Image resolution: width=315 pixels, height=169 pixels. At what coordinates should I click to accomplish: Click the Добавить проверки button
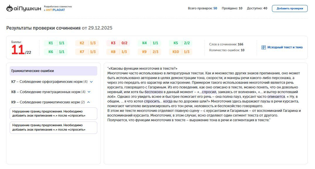point(290,8)
